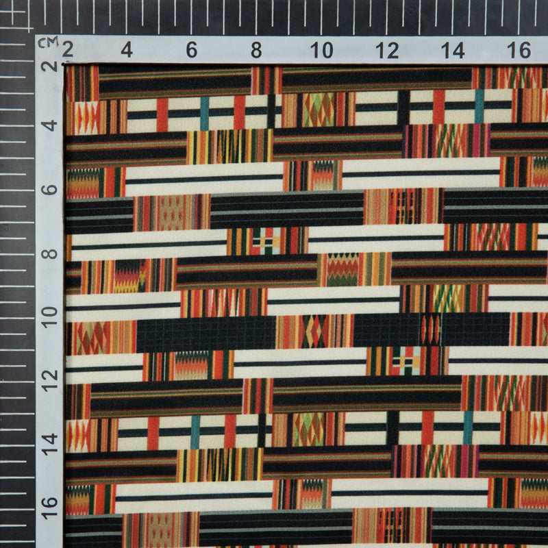Click the number 14 on the horizontal ruler
548x548 pixels.
click(453, 51)
